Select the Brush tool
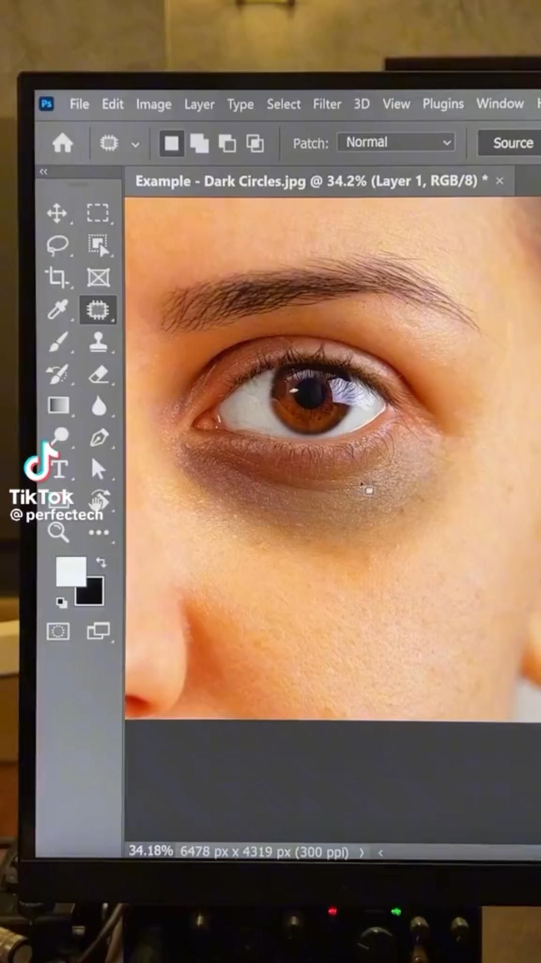The width and height of the screenshot is (541, 963). (58, 343)
